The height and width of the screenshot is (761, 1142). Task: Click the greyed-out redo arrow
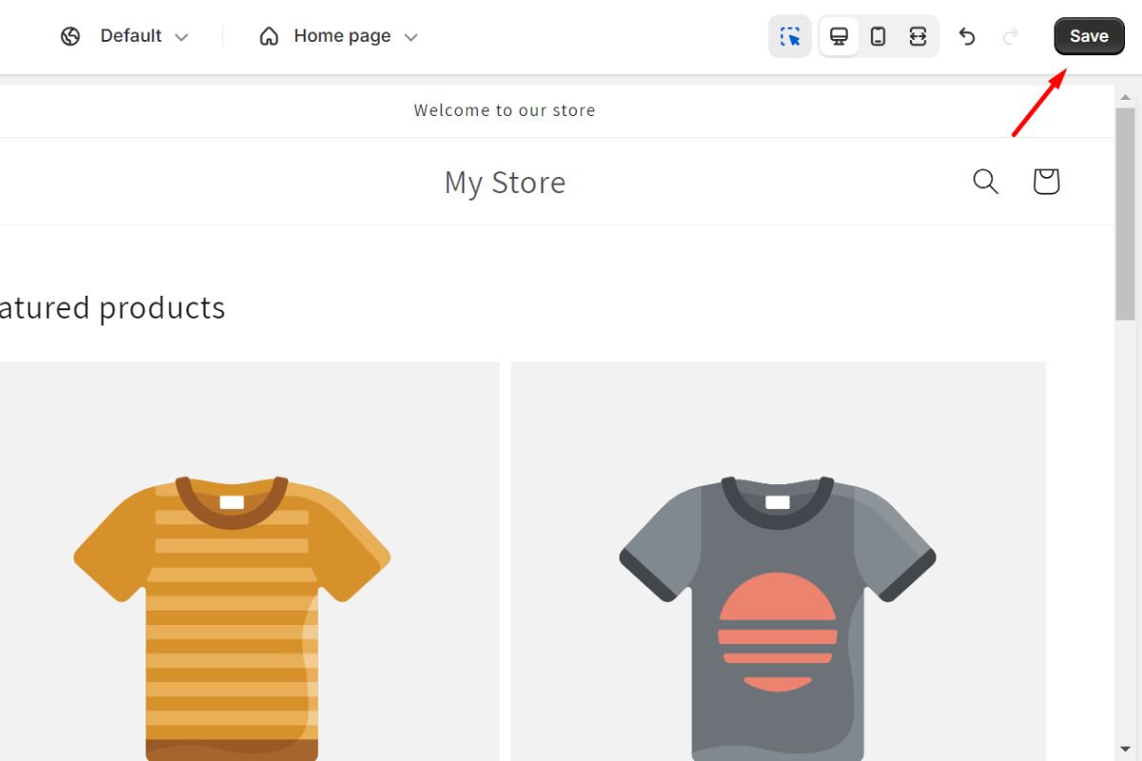(x=1011, y=36)
